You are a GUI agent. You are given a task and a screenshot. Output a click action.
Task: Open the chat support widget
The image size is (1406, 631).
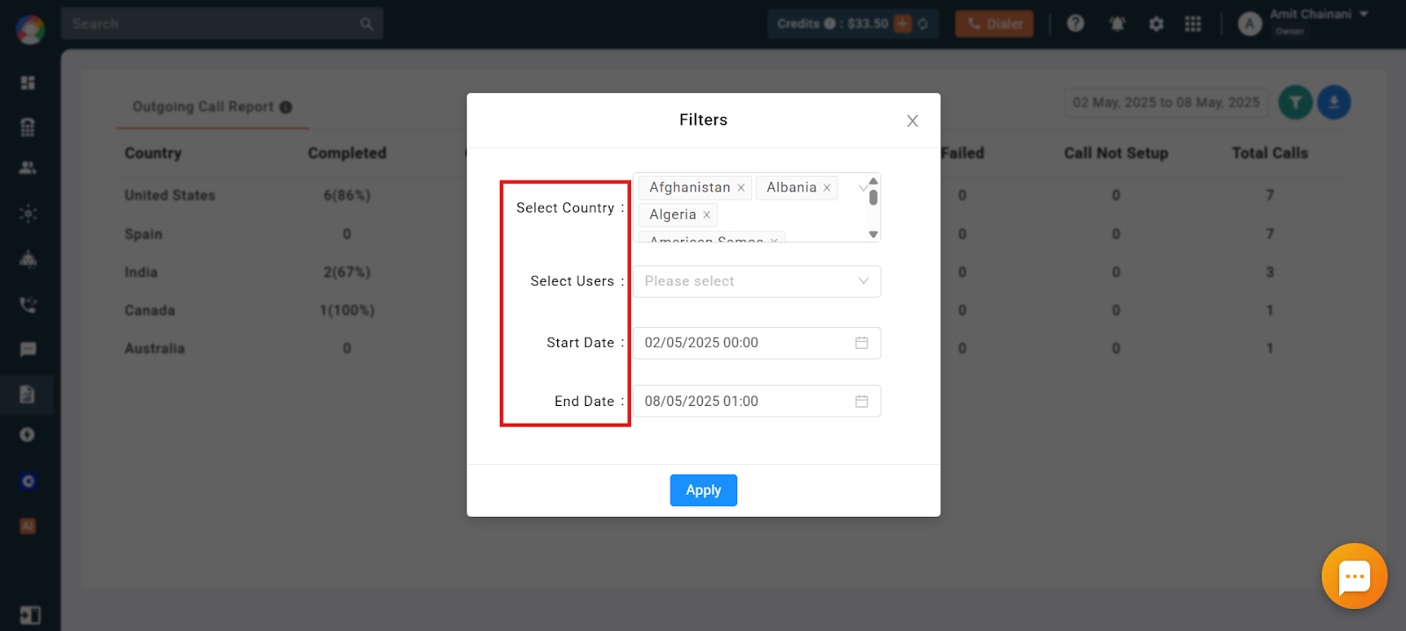tap(1354, 577)
